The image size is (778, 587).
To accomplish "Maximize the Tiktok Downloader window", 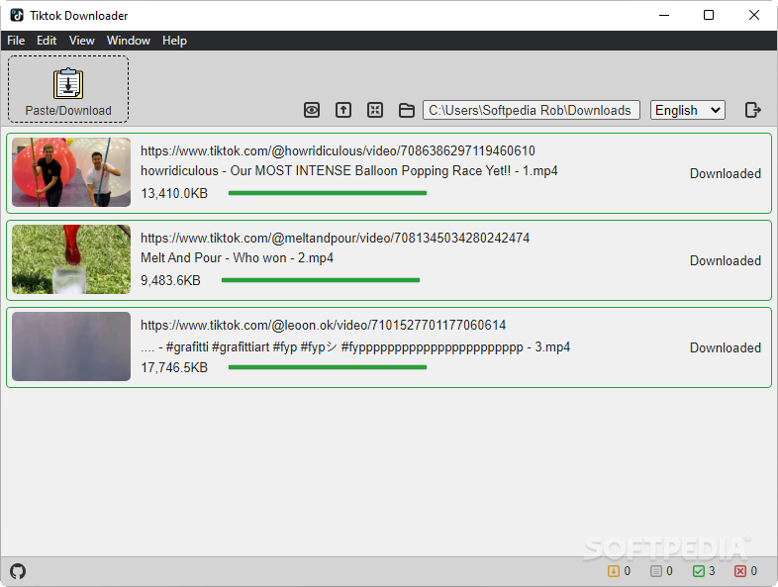I will click(x=709, y=16).
